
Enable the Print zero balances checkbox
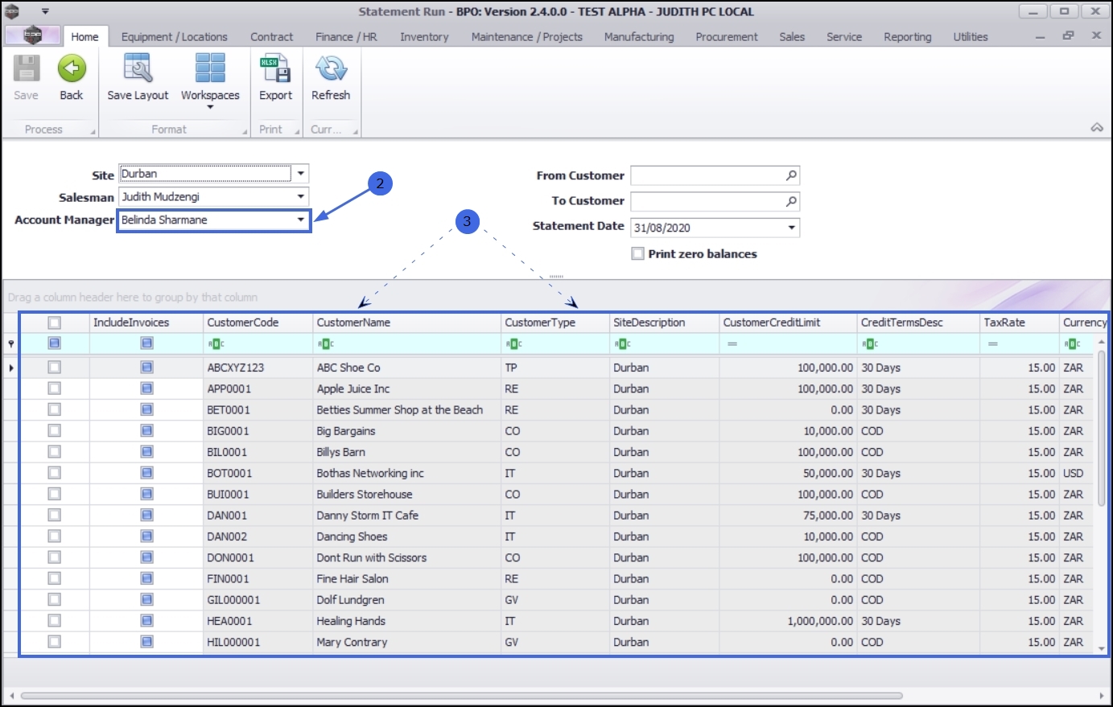pos(638,254)
